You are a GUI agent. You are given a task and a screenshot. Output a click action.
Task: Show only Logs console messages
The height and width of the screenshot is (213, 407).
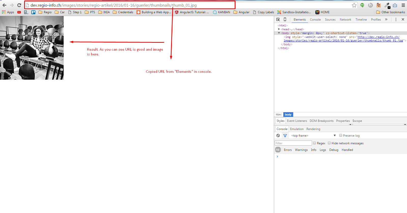click(323, 150)
